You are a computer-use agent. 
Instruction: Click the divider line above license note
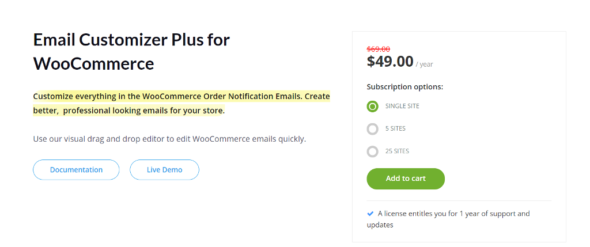tap(459, 200)
